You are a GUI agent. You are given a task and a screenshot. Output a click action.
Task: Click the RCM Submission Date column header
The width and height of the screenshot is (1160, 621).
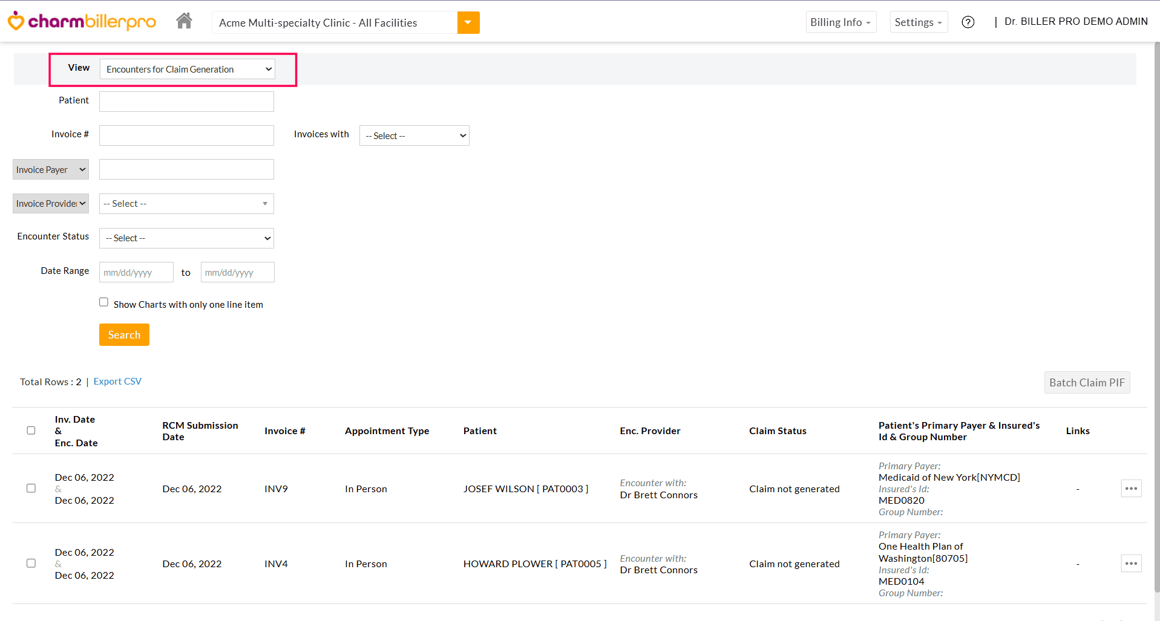[x=200, y=431]
